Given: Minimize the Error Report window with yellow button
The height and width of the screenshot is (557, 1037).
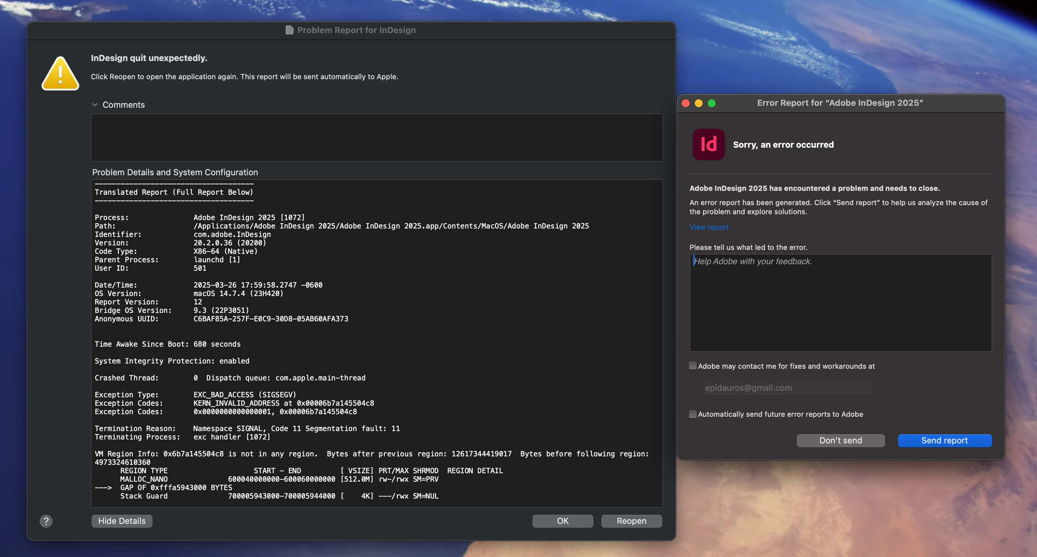Looking at the screenshot, I should (x=699, y=103).
